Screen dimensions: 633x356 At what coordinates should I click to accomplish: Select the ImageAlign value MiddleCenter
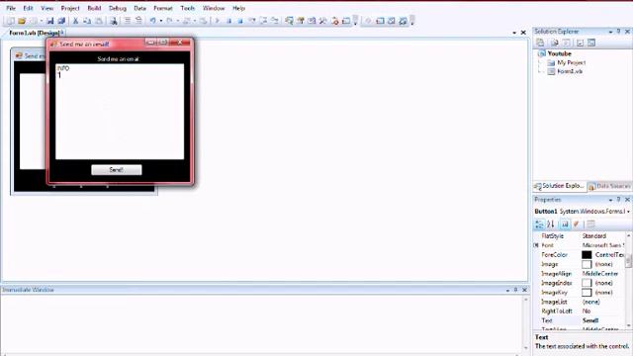(x=600, y=274)
